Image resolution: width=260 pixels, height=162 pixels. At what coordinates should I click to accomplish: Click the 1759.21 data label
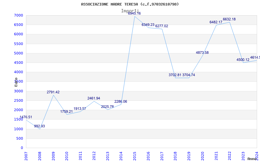pyautogui.click(x=66, y=112)
